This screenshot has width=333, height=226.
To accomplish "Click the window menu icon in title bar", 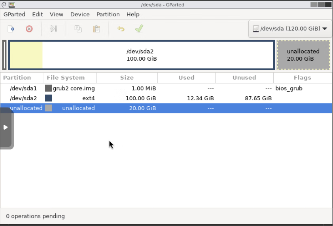I will (x=4, y=4).
